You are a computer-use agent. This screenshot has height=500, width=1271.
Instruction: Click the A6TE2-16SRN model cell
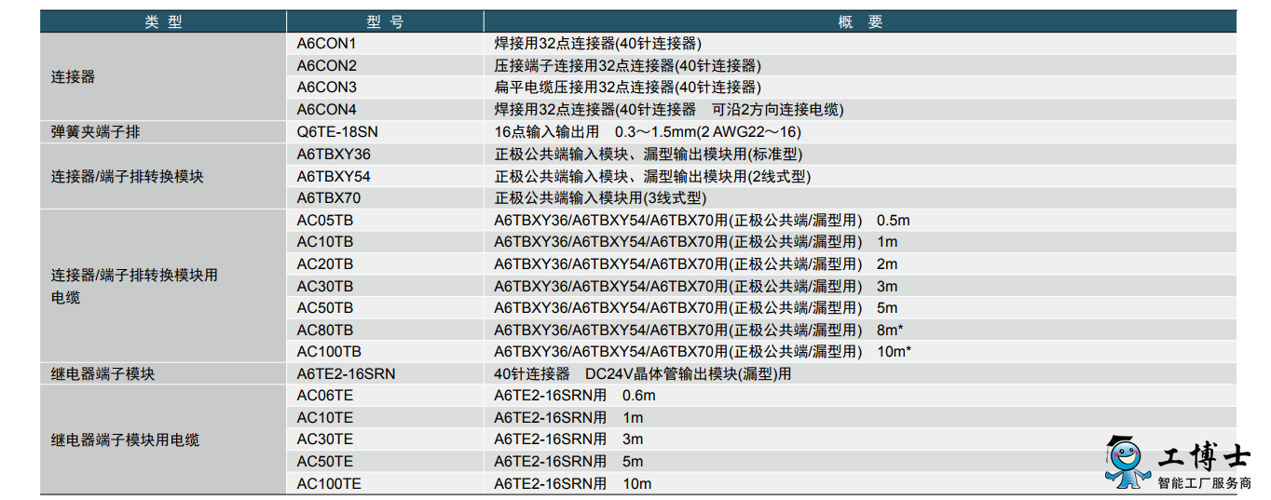click(x=385, y=374)
